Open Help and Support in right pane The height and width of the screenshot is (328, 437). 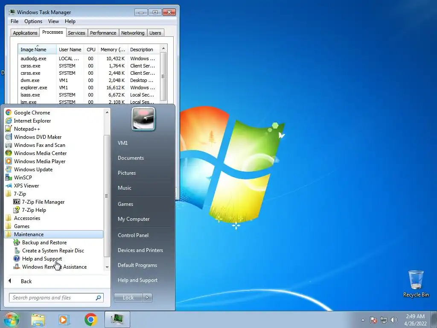[x=137, y=280]
